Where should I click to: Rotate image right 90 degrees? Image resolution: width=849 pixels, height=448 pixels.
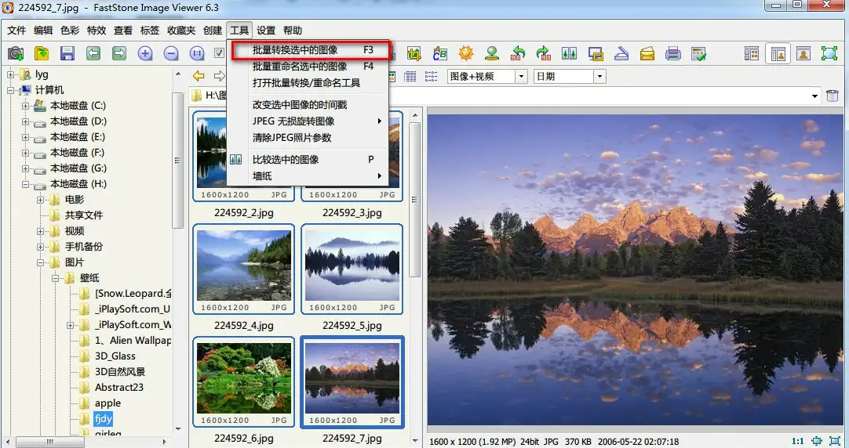(x=543, y=53)
